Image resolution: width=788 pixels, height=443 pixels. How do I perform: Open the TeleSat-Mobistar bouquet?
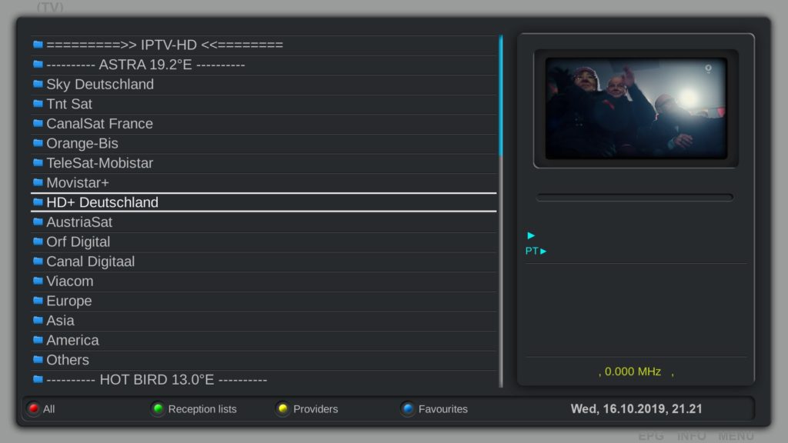point(264,163)
